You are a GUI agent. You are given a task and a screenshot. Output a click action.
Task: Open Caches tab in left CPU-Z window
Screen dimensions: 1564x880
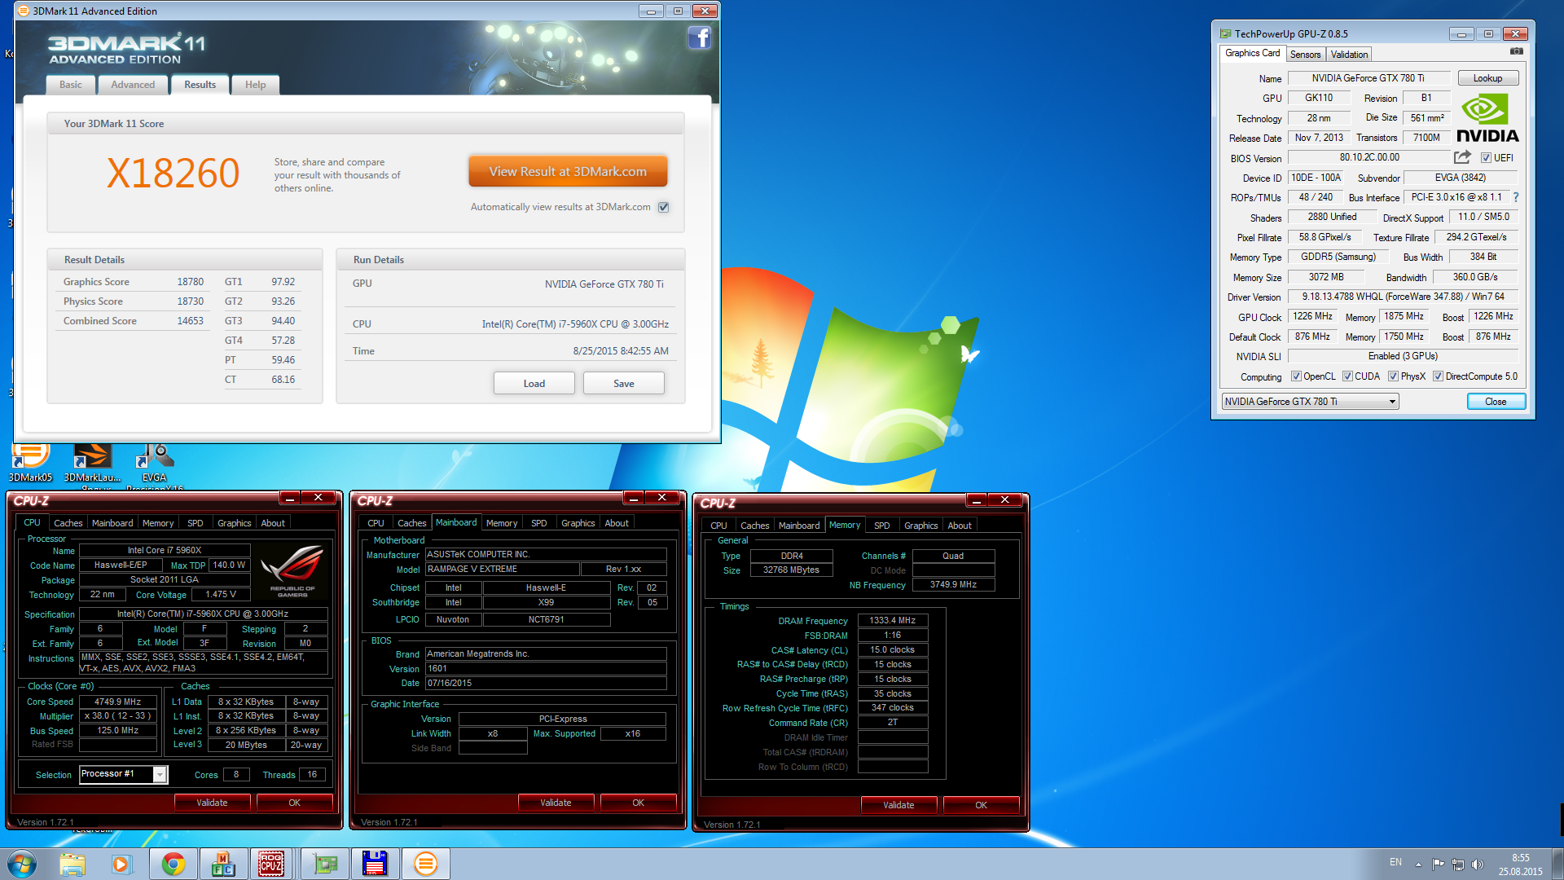(x=68, y=523)
